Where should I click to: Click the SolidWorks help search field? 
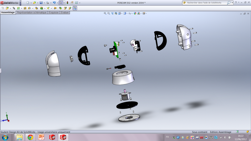click(x=207, y=3)
